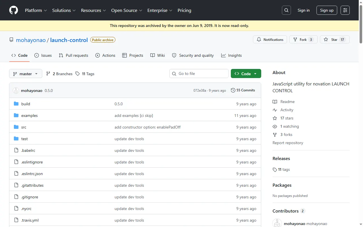Click the examples folder icon
The width and height of the screenshot is (363, 227).
click(x=16, y=115)
